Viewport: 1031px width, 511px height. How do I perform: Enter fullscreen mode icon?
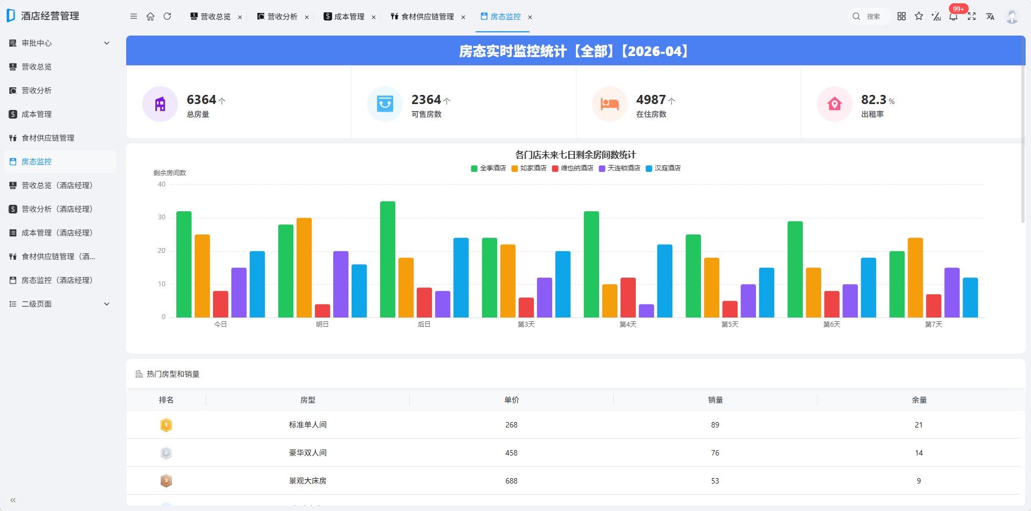[x=972, y=17]
